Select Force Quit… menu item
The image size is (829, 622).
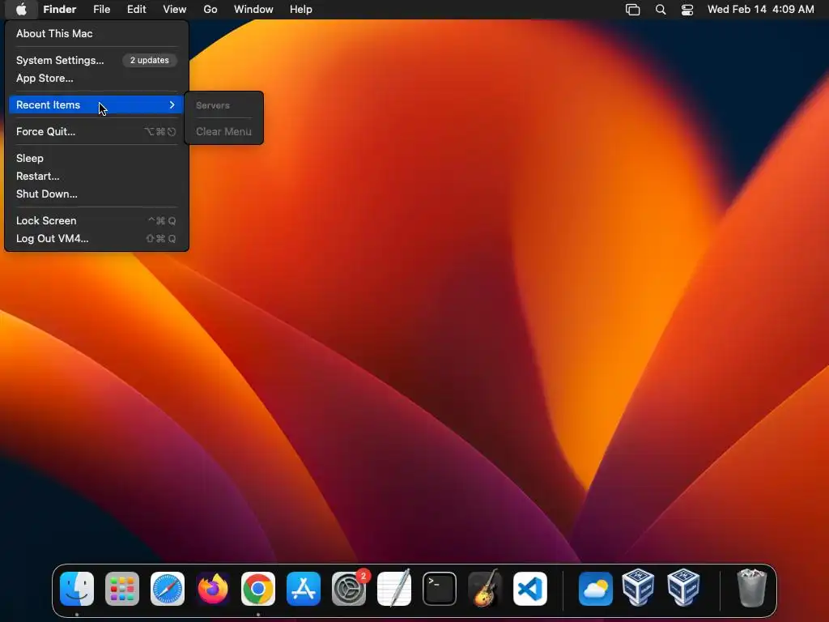point(97,132)
